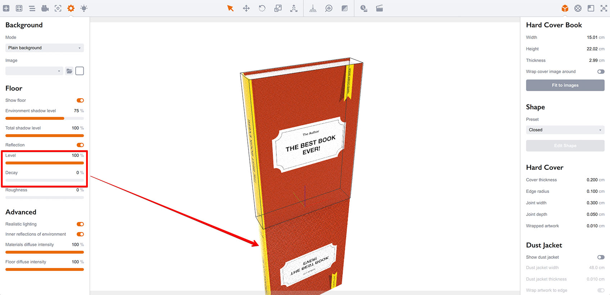
Task: Open the materials sphere tab
Action: 578,8
